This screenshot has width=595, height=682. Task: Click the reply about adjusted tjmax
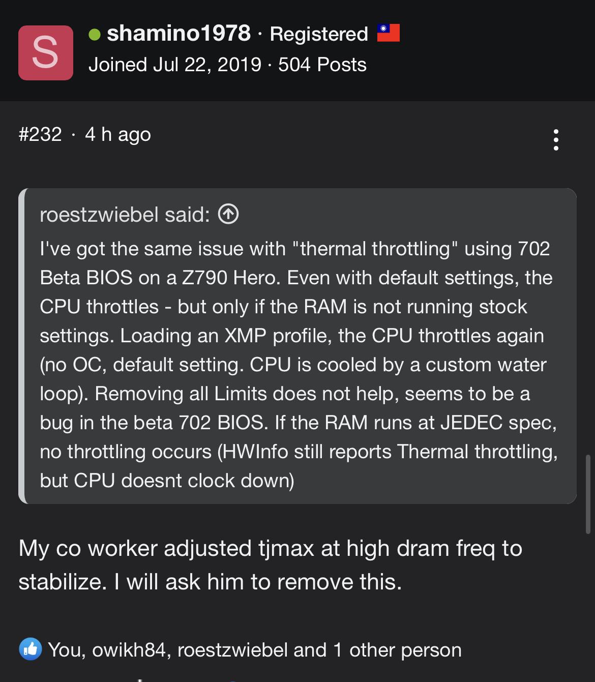click(270, 565)
